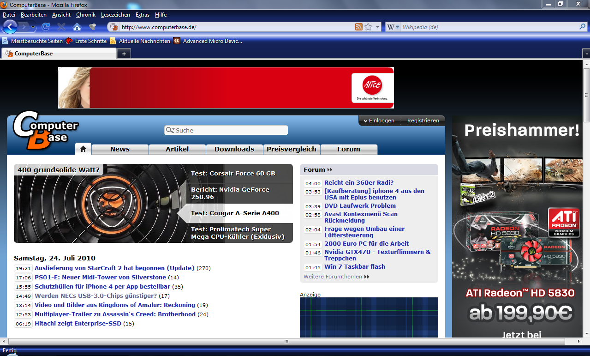Go to the browser home page icon
Image resolution: width=590 pixels, height=356 pixels.
(77, 27)
